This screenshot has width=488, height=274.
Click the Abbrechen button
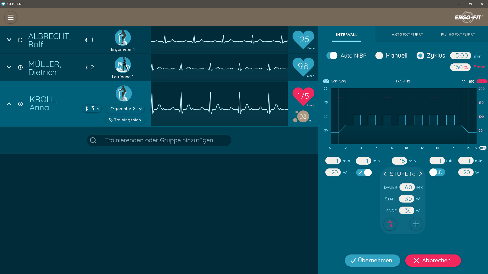(x=433, y=261)
